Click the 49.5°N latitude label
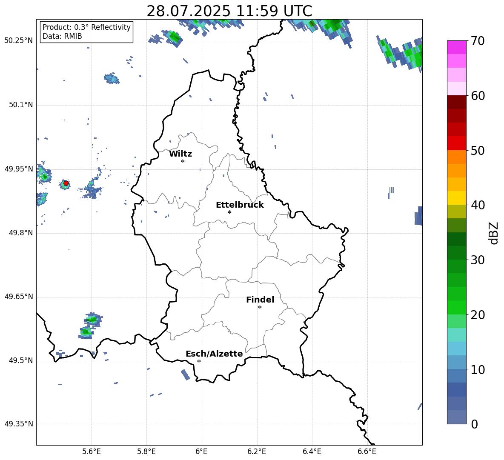 (21, 360)
